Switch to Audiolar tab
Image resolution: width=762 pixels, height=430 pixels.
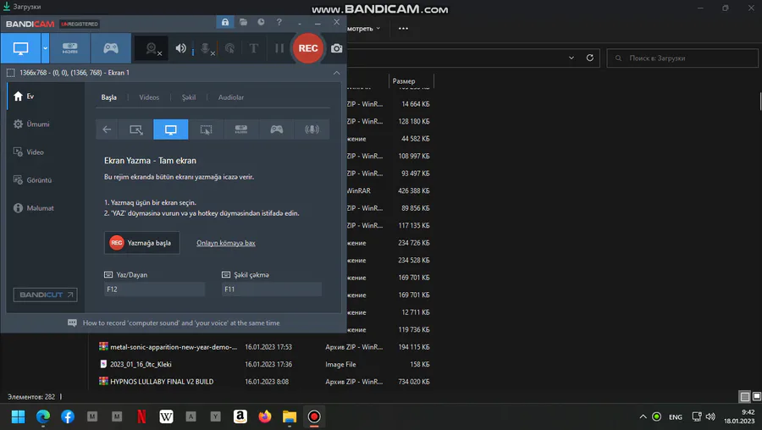tap(231, 97)
